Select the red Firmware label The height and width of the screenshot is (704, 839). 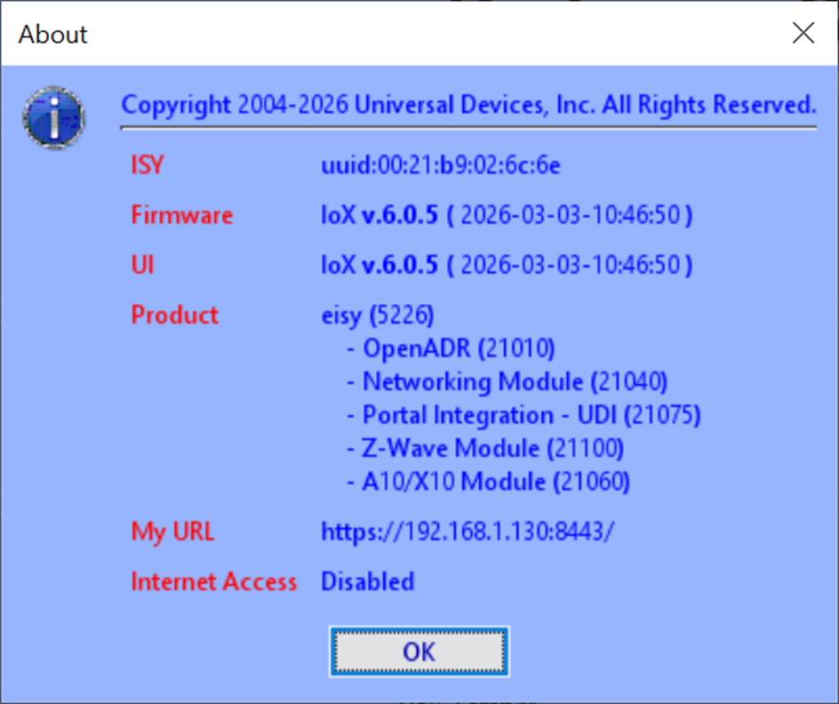pos(181,215)
